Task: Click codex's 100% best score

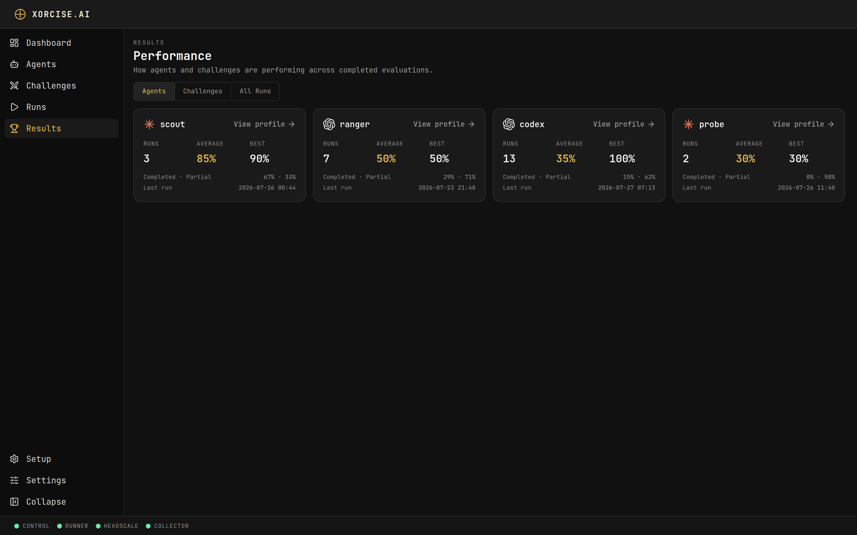Action: 622,158
